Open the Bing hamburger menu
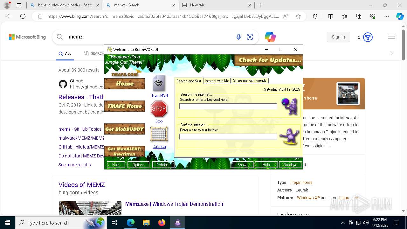Screen dimensions: 407x229 point(391,37)
